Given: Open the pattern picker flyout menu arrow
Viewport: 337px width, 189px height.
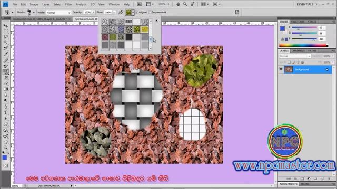Looking at the screenshot, I should tap(157, 21).
